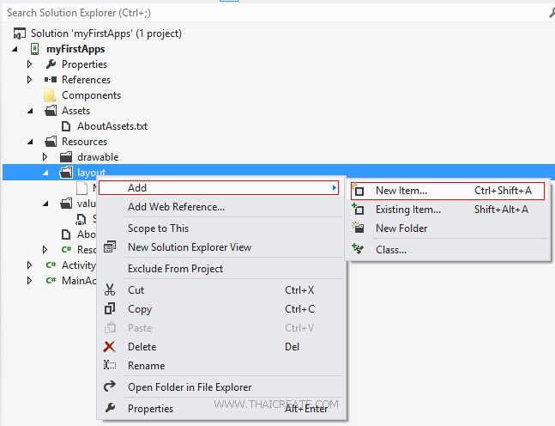This screenshot has height=426, width=555.
Task: Click the drawable folder icon
Action: (66, 157)
